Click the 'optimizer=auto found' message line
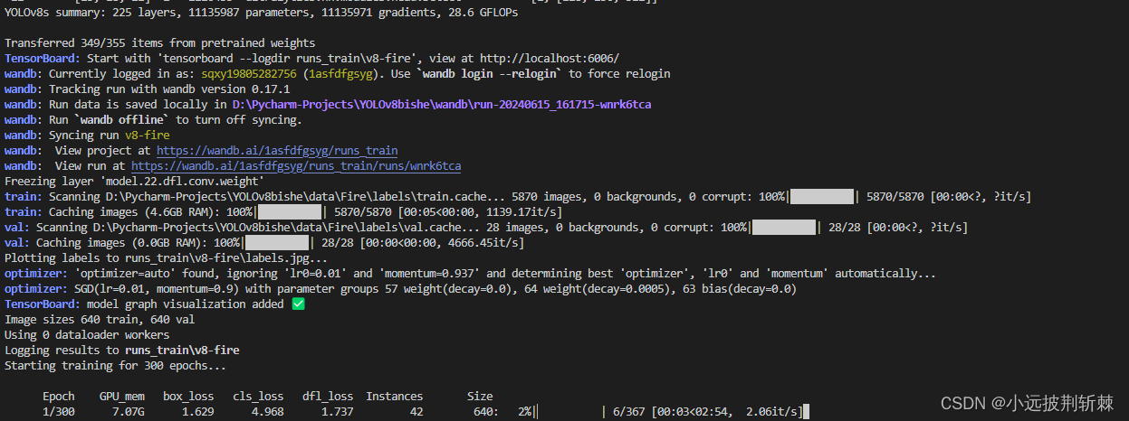 pos(471,274)
